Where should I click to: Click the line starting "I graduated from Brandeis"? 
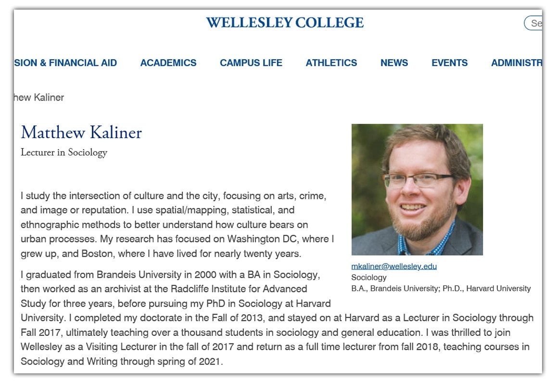(x=169, y=275)
